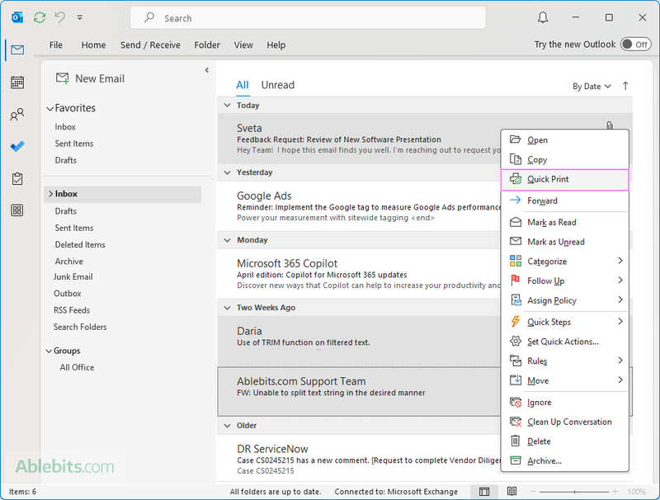Open the Follow Up submenu
Image resolution: width=660 pixels, height=500 pixels.
point(565,281)
